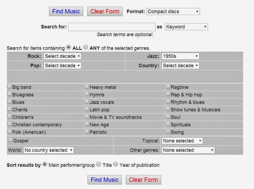Select the ANY genres radio button
Viewport: 254px width, 189px height.
click(86, 47)
